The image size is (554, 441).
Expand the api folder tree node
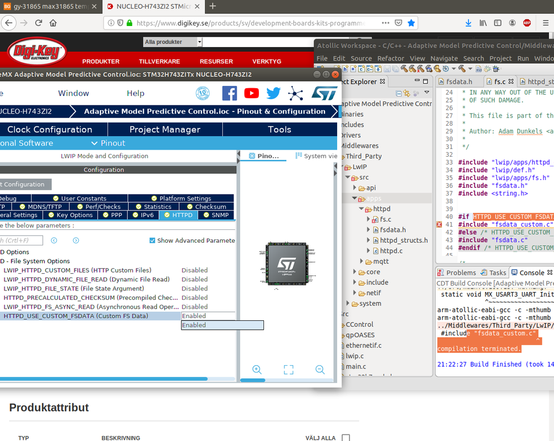355,188
